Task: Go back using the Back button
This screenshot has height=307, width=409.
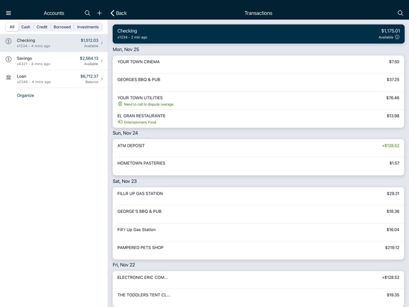Action: pos(119,13)
